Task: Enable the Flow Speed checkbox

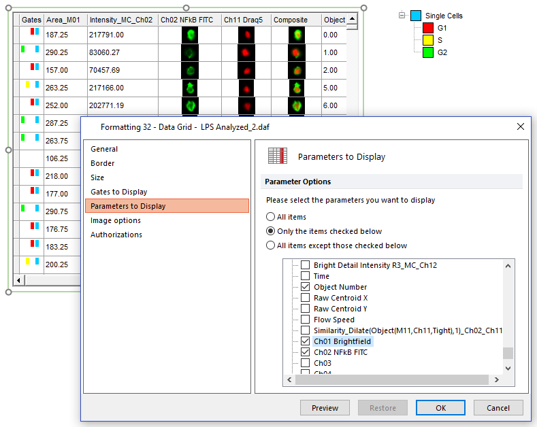Action: [x=305, y=320]
